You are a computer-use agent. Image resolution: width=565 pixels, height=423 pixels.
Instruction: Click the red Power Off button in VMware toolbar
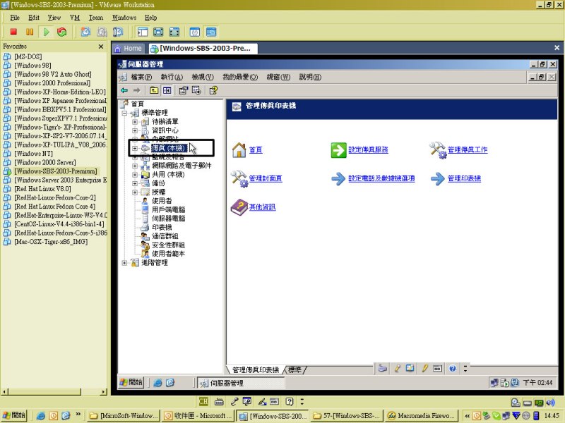[13, 32]
